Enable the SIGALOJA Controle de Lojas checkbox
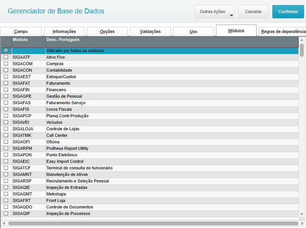This screenshot has height=228, width=306. pos(6,129)
